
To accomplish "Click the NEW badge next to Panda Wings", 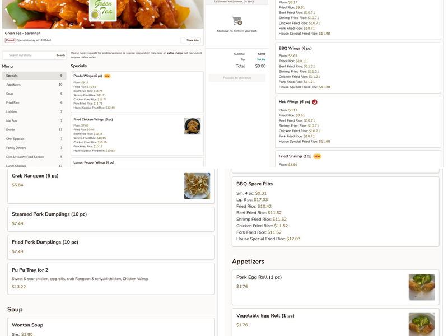I will pyautogui.click(x=107, y=76).
